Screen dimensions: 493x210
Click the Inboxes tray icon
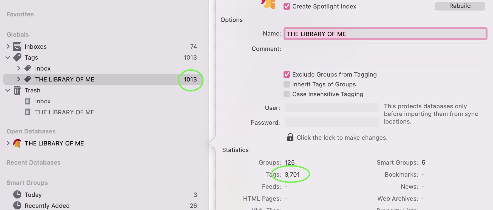click(x=17, y=46)
